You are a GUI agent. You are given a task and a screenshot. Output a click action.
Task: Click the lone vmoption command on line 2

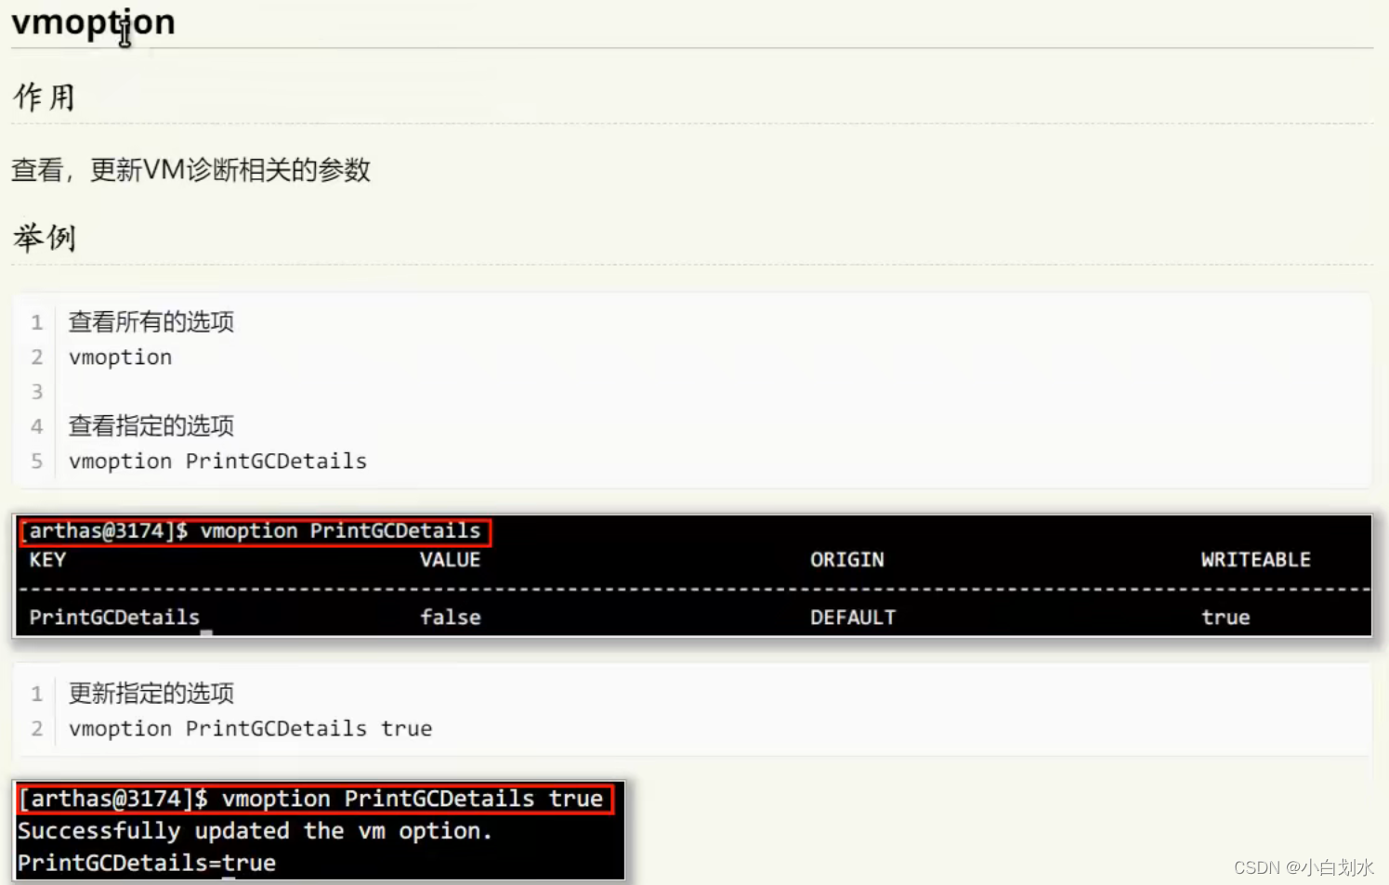[x=121, y=358]
